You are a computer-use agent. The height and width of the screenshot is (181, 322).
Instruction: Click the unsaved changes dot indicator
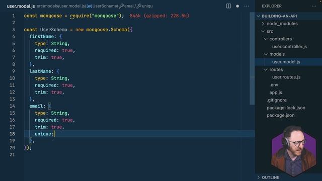click(x=237, y=6)
